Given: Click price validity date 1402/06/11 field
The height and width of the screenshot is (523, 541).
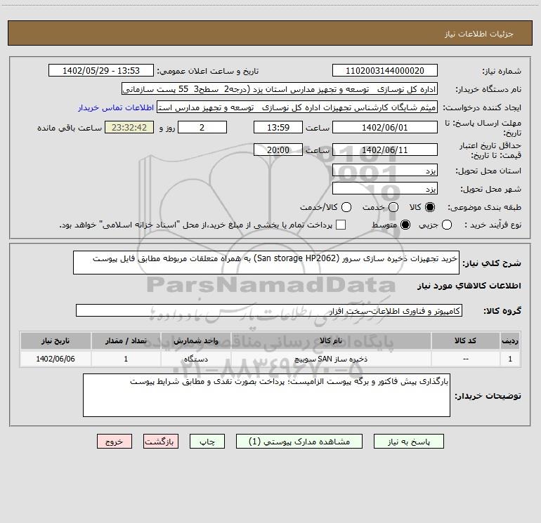Looking at the screenshot, I should click(385, 150).
